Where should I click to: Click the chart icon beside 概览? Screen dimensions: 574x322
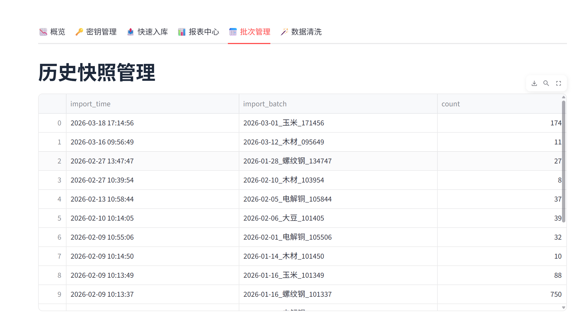43,32
